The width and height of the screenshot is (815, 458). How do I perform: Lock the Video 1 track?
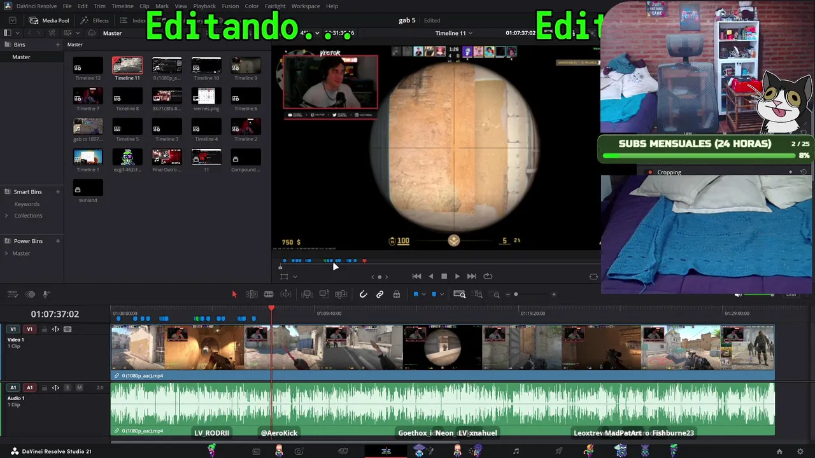pos(45,330)
